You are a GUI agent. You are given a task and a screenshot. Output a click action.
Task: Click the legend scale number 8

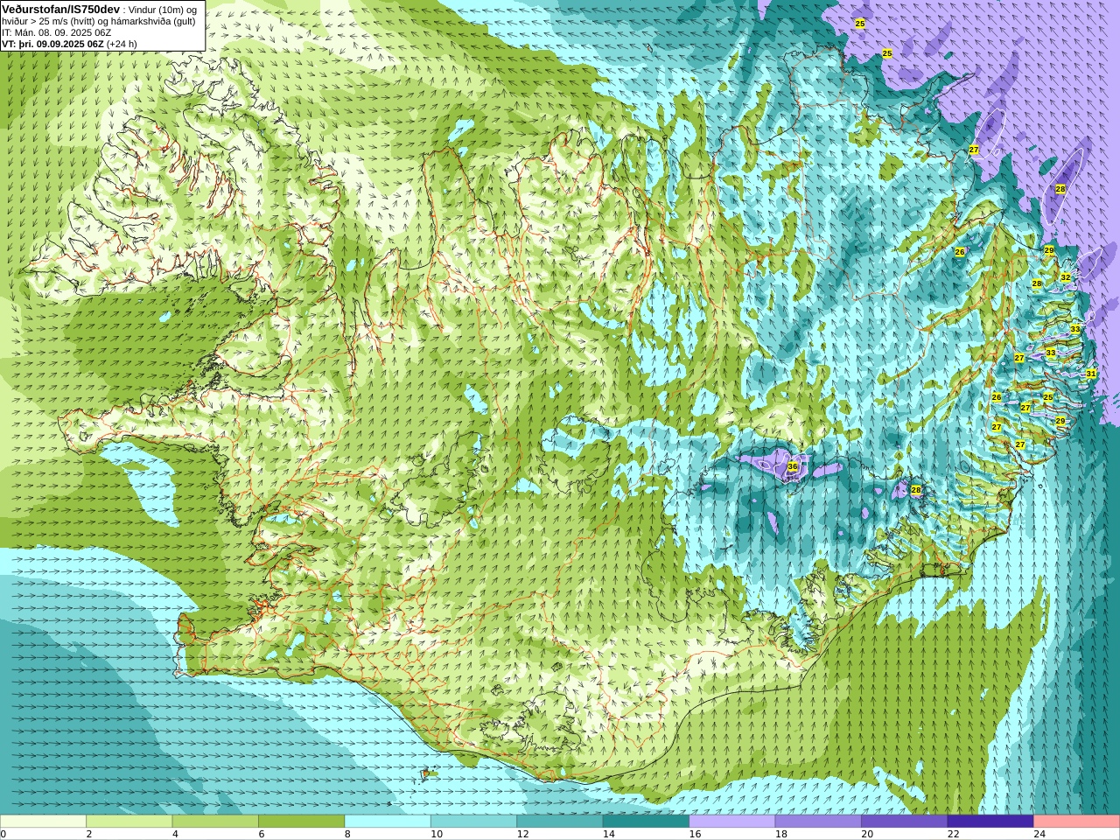[347, 834]
